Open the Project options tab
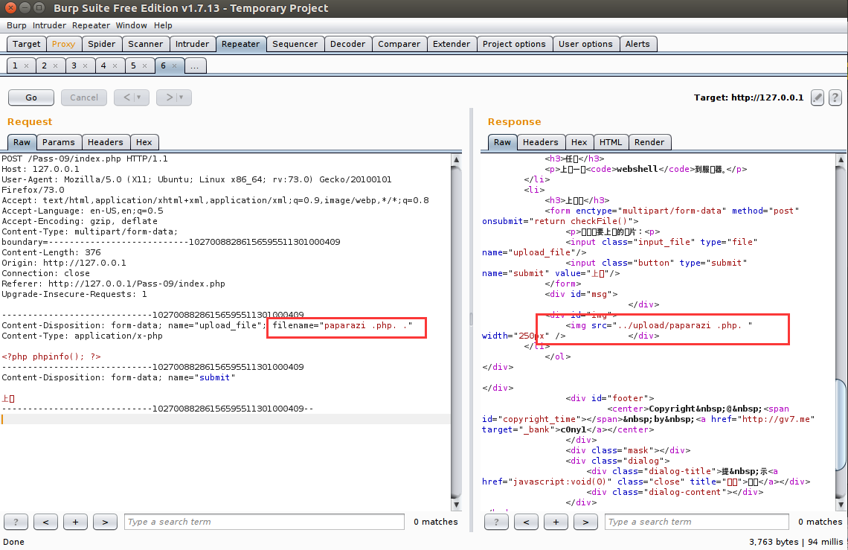 514,44
